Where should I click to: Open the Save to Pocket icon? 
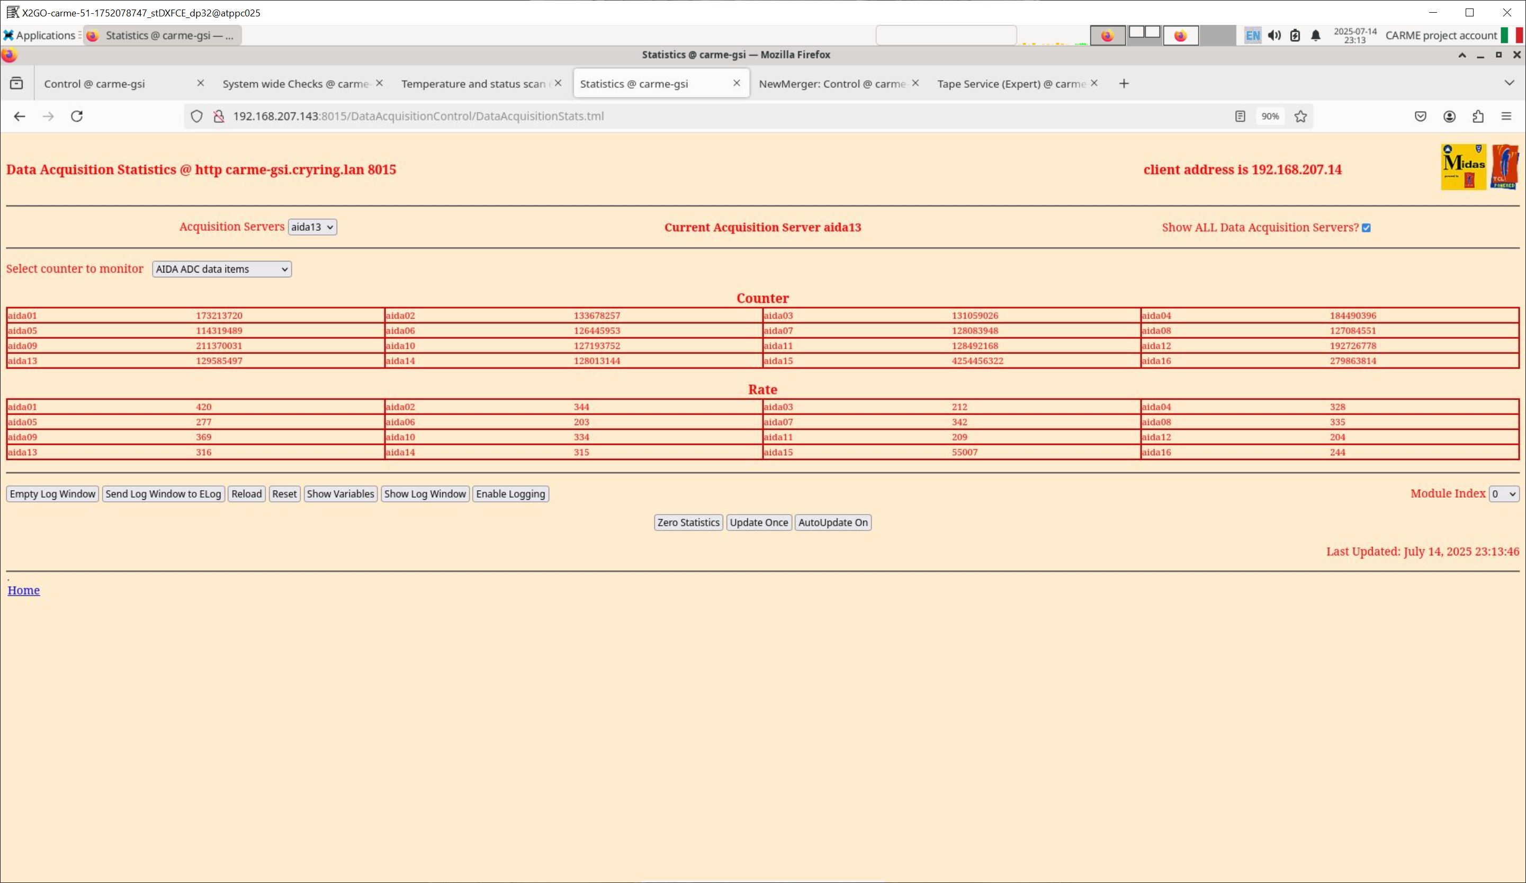point(1420,116)
